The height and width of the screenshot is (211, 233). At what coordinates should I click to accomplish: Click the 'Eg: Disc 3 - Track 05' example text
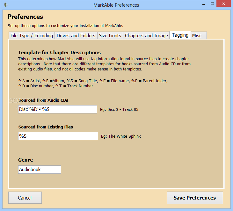coord(119,110)
